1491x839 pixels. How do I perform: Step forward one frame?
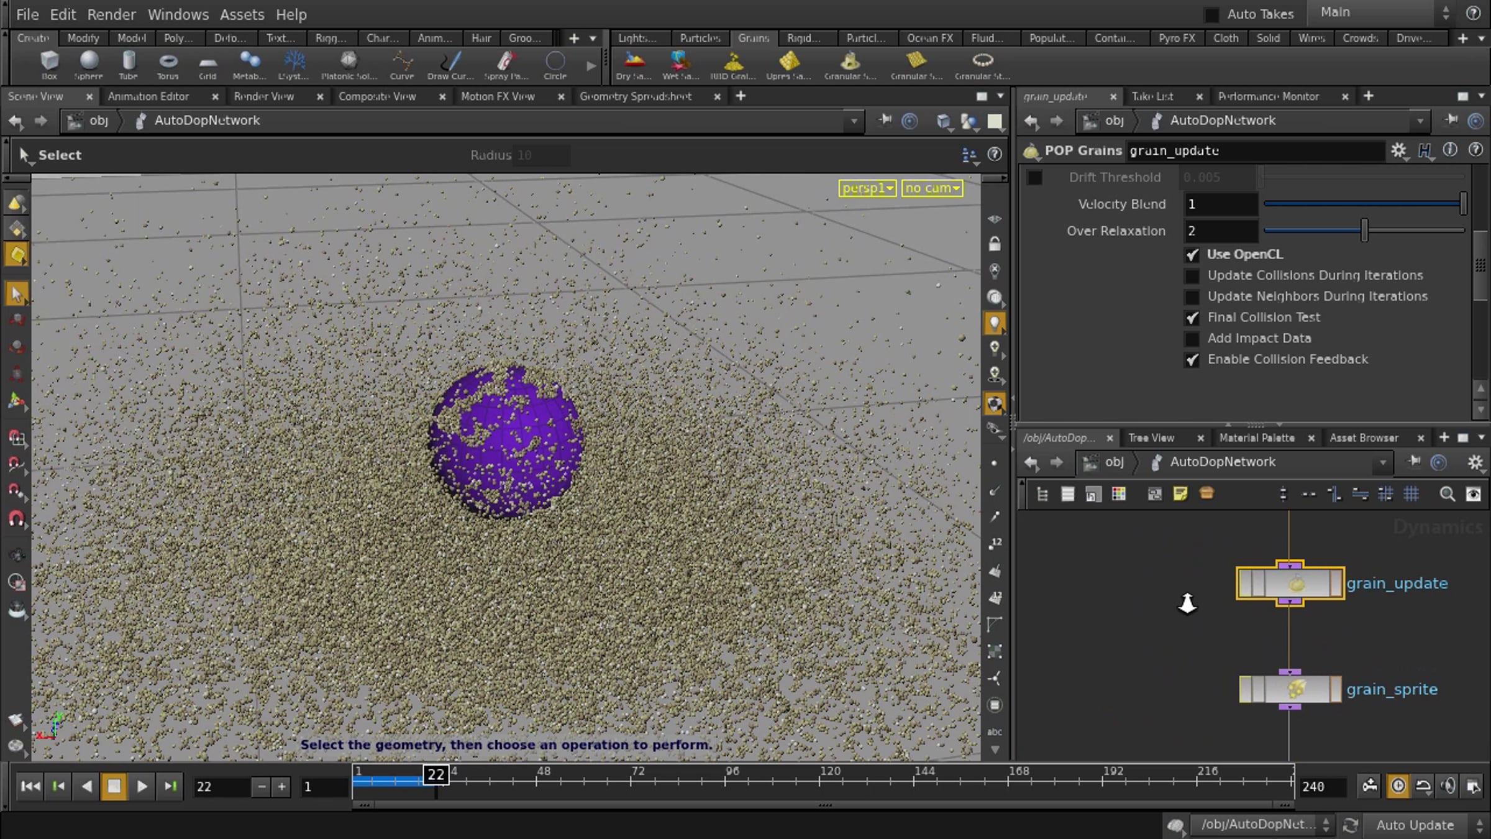coord(170,786)
